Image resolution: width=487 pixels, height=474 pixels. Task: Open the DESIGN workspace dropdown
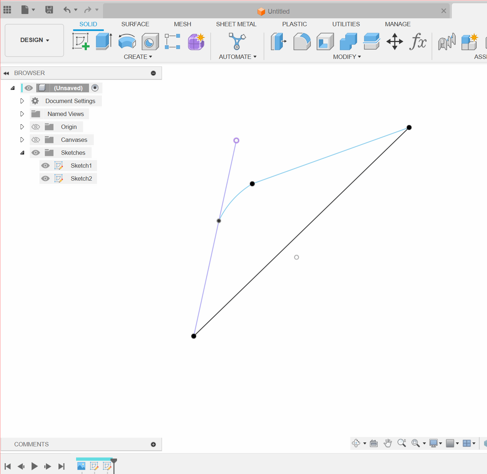coord(34,40)
